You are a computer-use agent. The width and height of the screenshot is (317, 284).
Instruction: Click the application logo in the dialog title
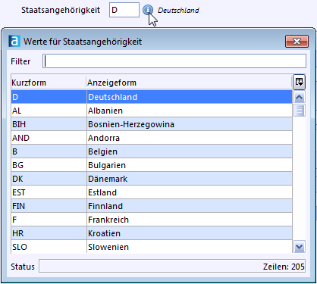click(14, 41)
